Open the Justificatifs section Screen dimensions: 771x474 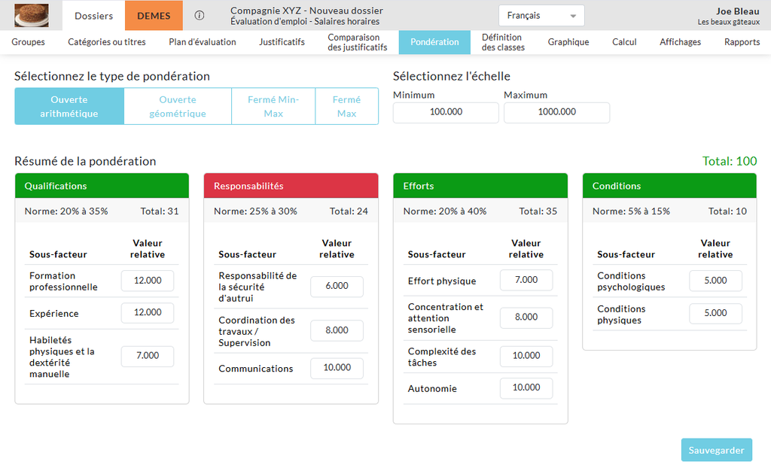[282, 41]
